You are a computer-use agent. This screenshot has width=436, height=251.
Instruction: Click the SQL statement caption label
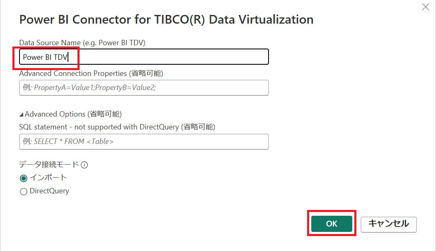117,127
